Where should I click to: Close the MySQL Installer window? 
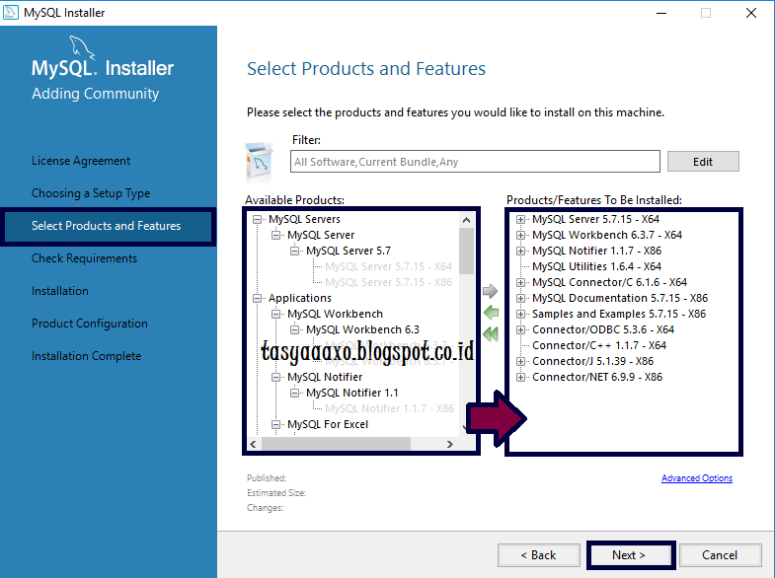[751, 13]
